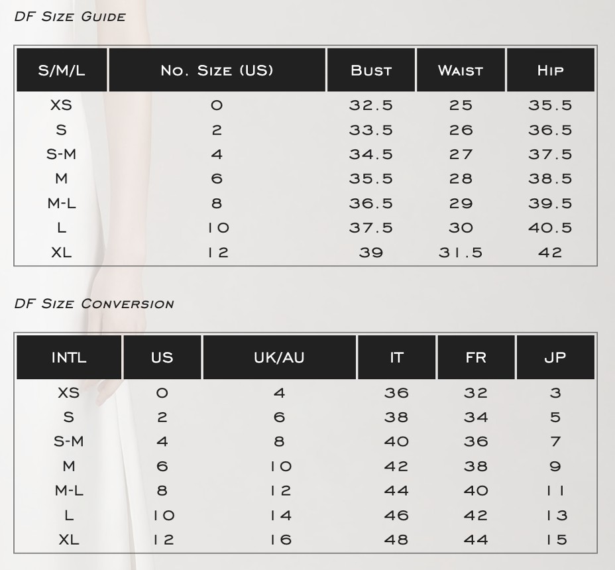Image resolution: width=615 pixels, height=570 pixels.
Task: Select the 31.5 waist measurement
Action: pos(461,253)
